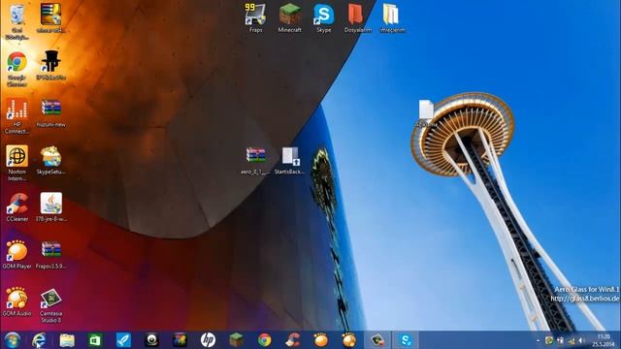
Task: Select the StartIsBack installer icon
Action: 290,160
